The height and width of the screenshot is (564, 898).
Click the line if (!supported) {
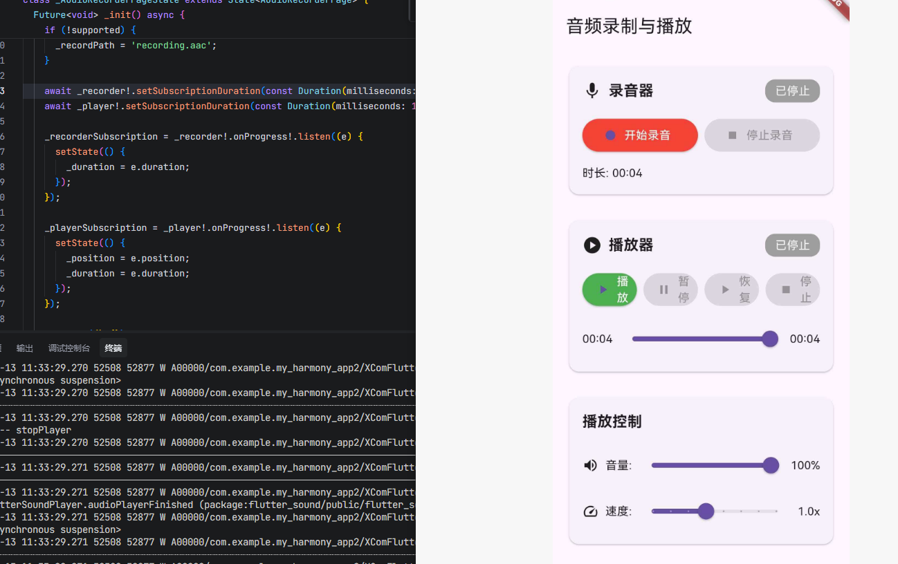[90, 30]
